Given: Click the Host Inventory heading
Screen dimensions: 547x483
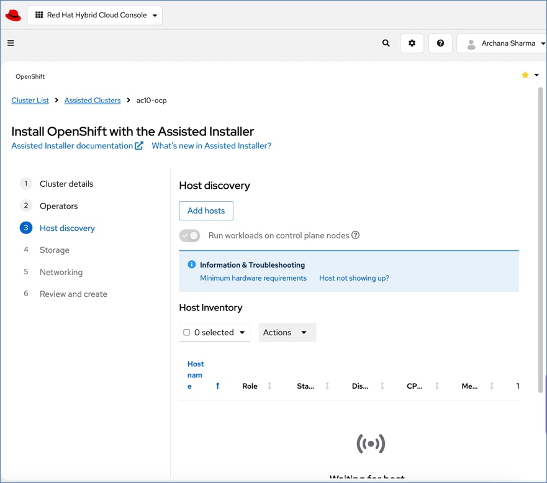Looking at the screenshot, I should pos(210,307).
